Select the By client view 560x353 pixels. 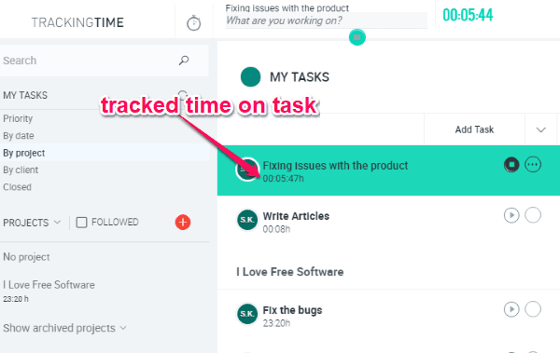pos(21,170)
